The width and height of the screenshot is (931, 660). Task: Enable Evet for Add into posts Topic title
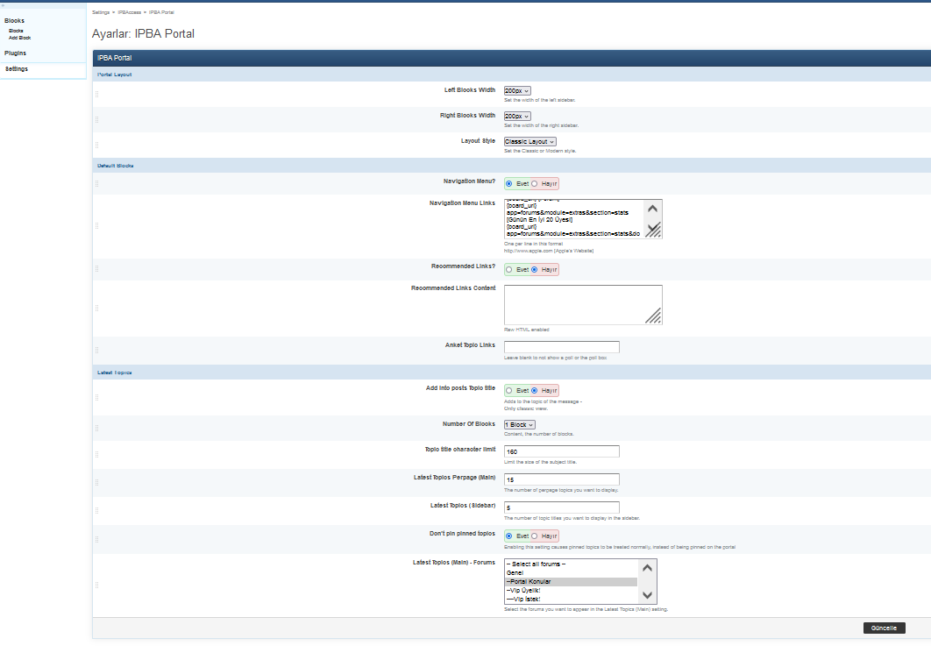coord(508,391)
